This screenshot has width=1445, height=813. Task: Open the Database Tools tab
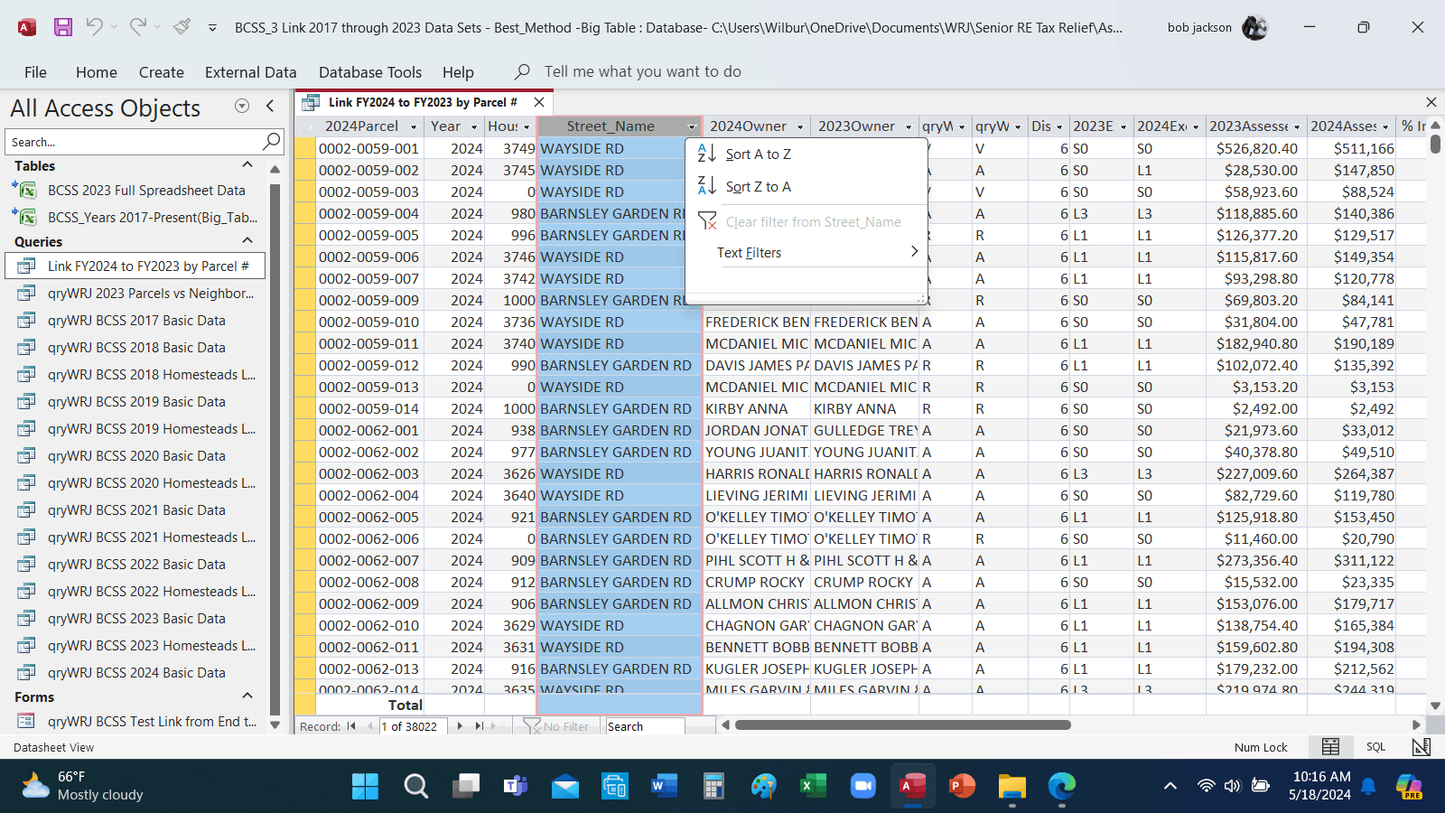[x=370, y=72]
